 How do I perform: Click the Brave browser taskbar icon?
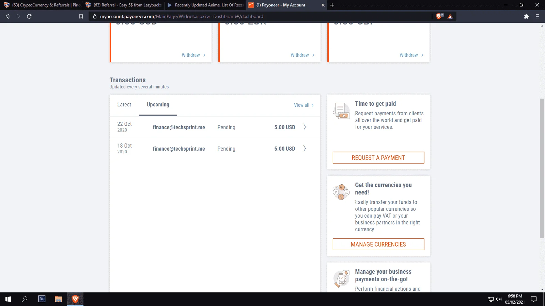click(75, 299)
